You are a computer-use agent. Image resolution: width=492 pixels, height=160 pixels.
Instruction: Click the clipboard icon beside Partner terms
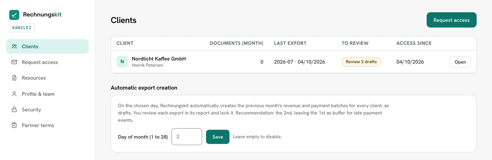coord(14,125)
